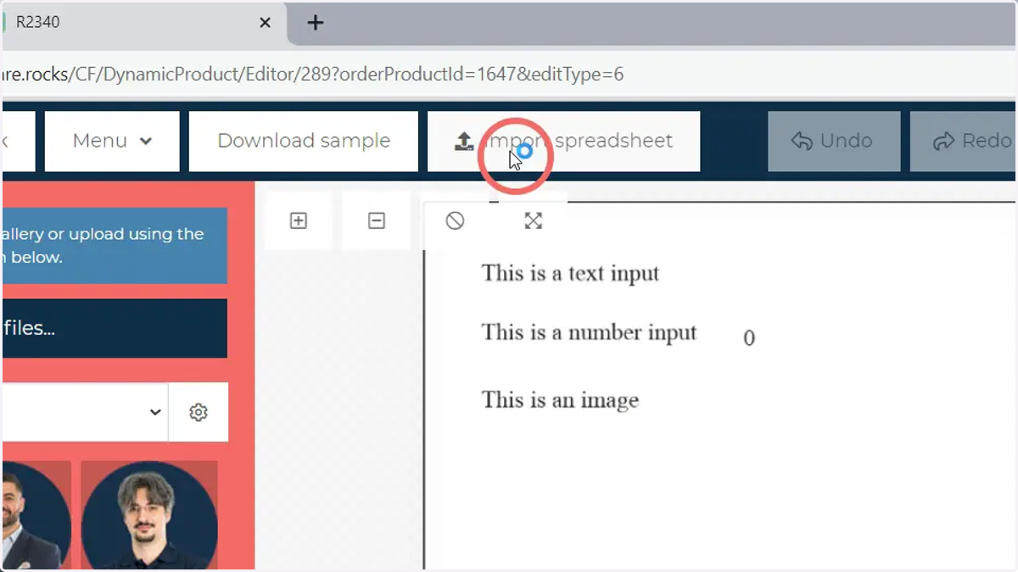Open the gallery selection dropdown

tap(84, 412)
